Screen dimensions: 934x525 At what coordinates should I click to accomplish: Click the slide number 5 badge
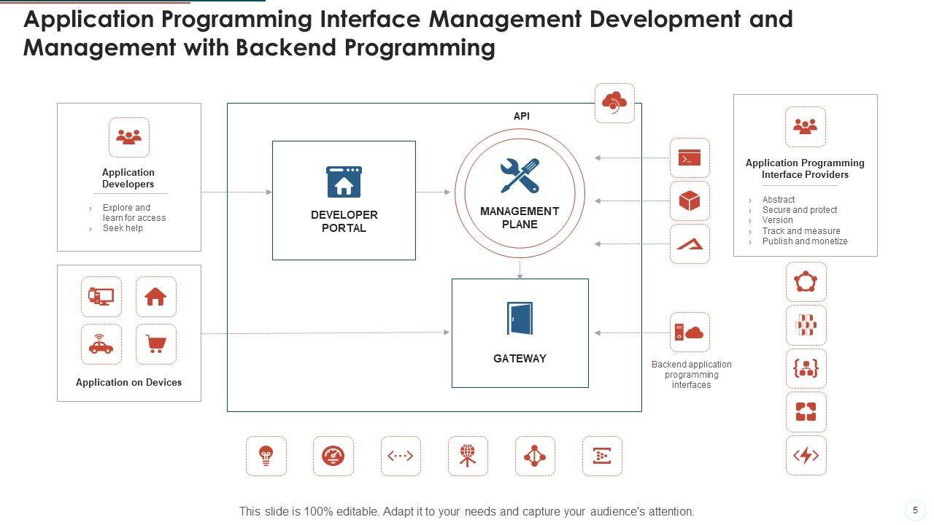[915, 510]
